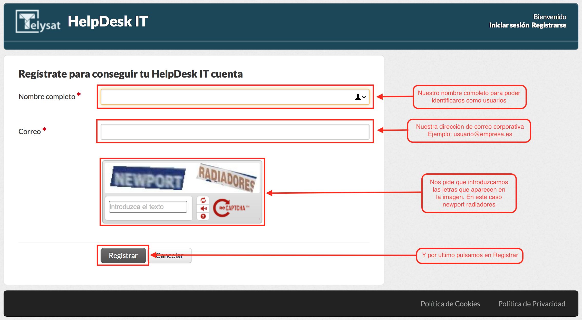Viewport: 582px width, 320px height.
Task: Open contact autofill dropdown in name field
Action: pyautogui.click(x=360, y=97)
